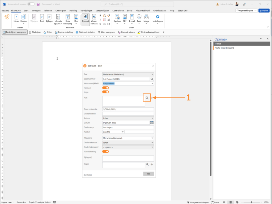Click Pagina-instelling in the quick toolbar

click(64, 32)
